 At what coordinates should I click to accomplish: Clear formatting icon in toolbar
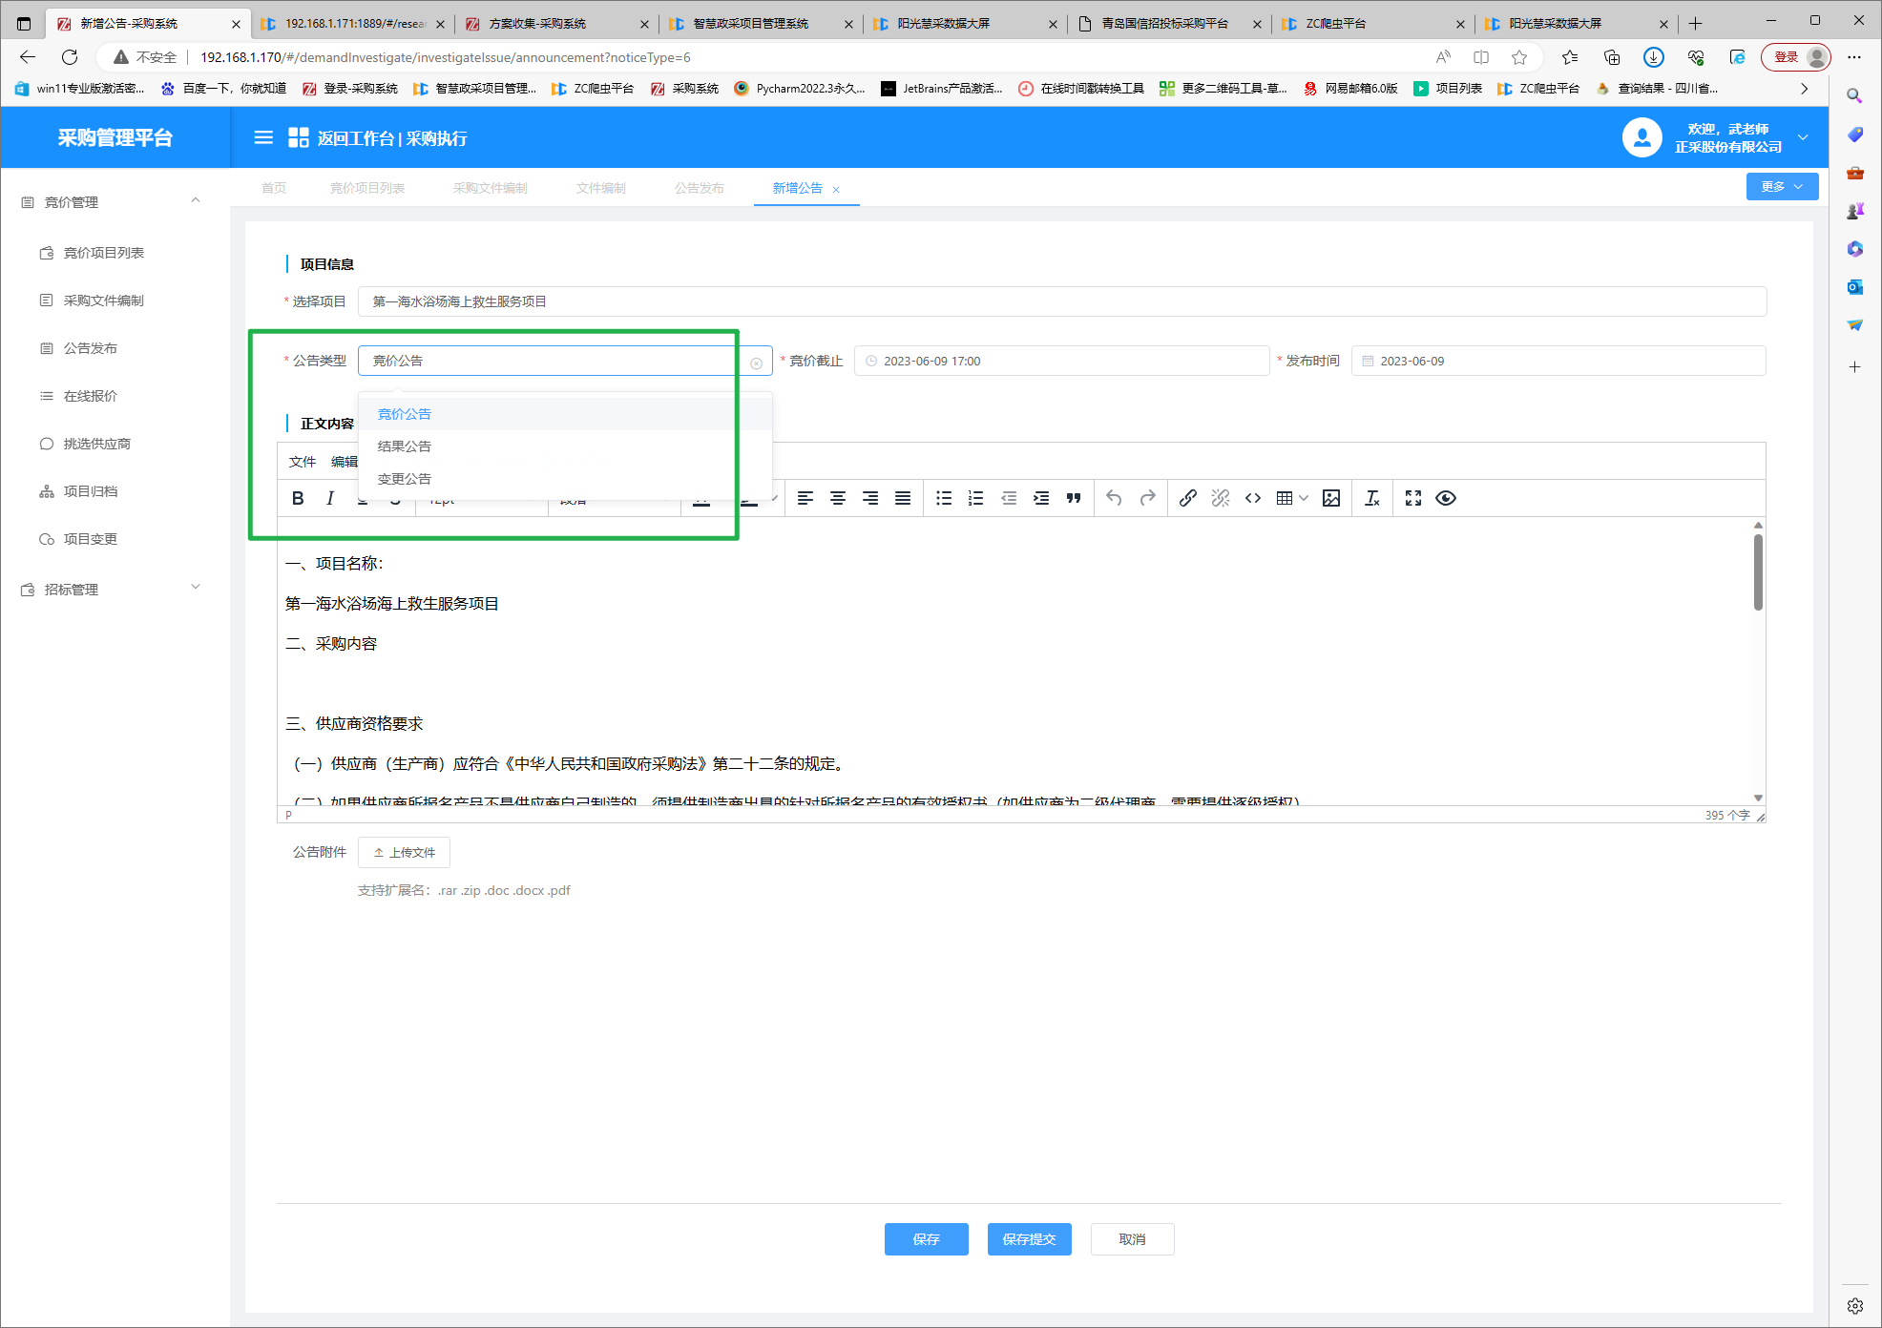click(1372, 498)
